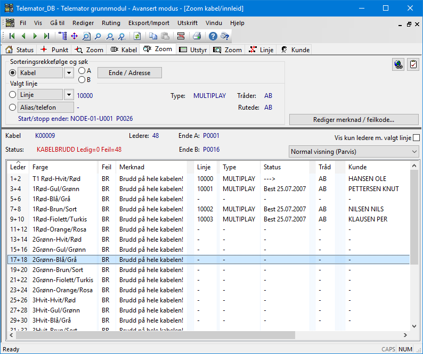Select the Kabel sort radio button
Viewport: 423px width, 354px height.
pyautogui.click(x=12, y=73)
